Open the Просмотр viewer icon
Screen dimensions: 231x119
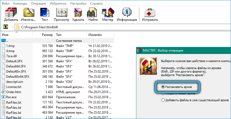click(x=61, y=12)
